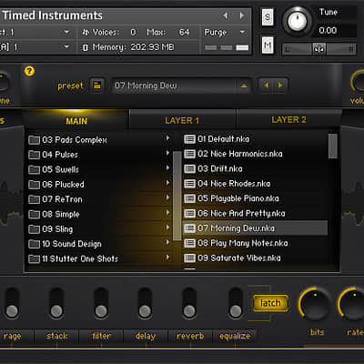Click the preset file list scrollbar
This screenshot has height=364, width=364.
click(332, 146)
